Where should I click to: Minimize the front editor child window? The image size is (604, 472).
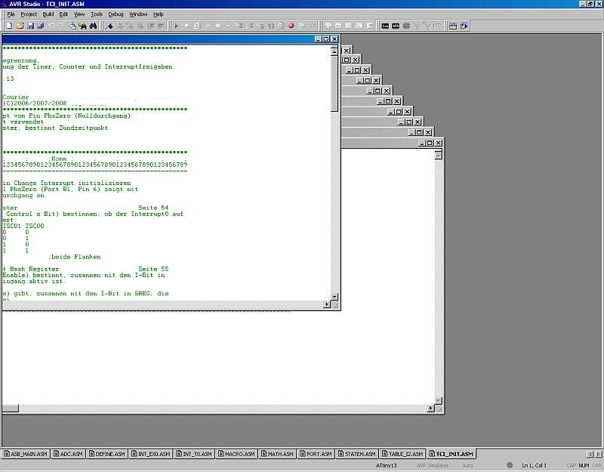pyautogui.click(x=318, y=39)
